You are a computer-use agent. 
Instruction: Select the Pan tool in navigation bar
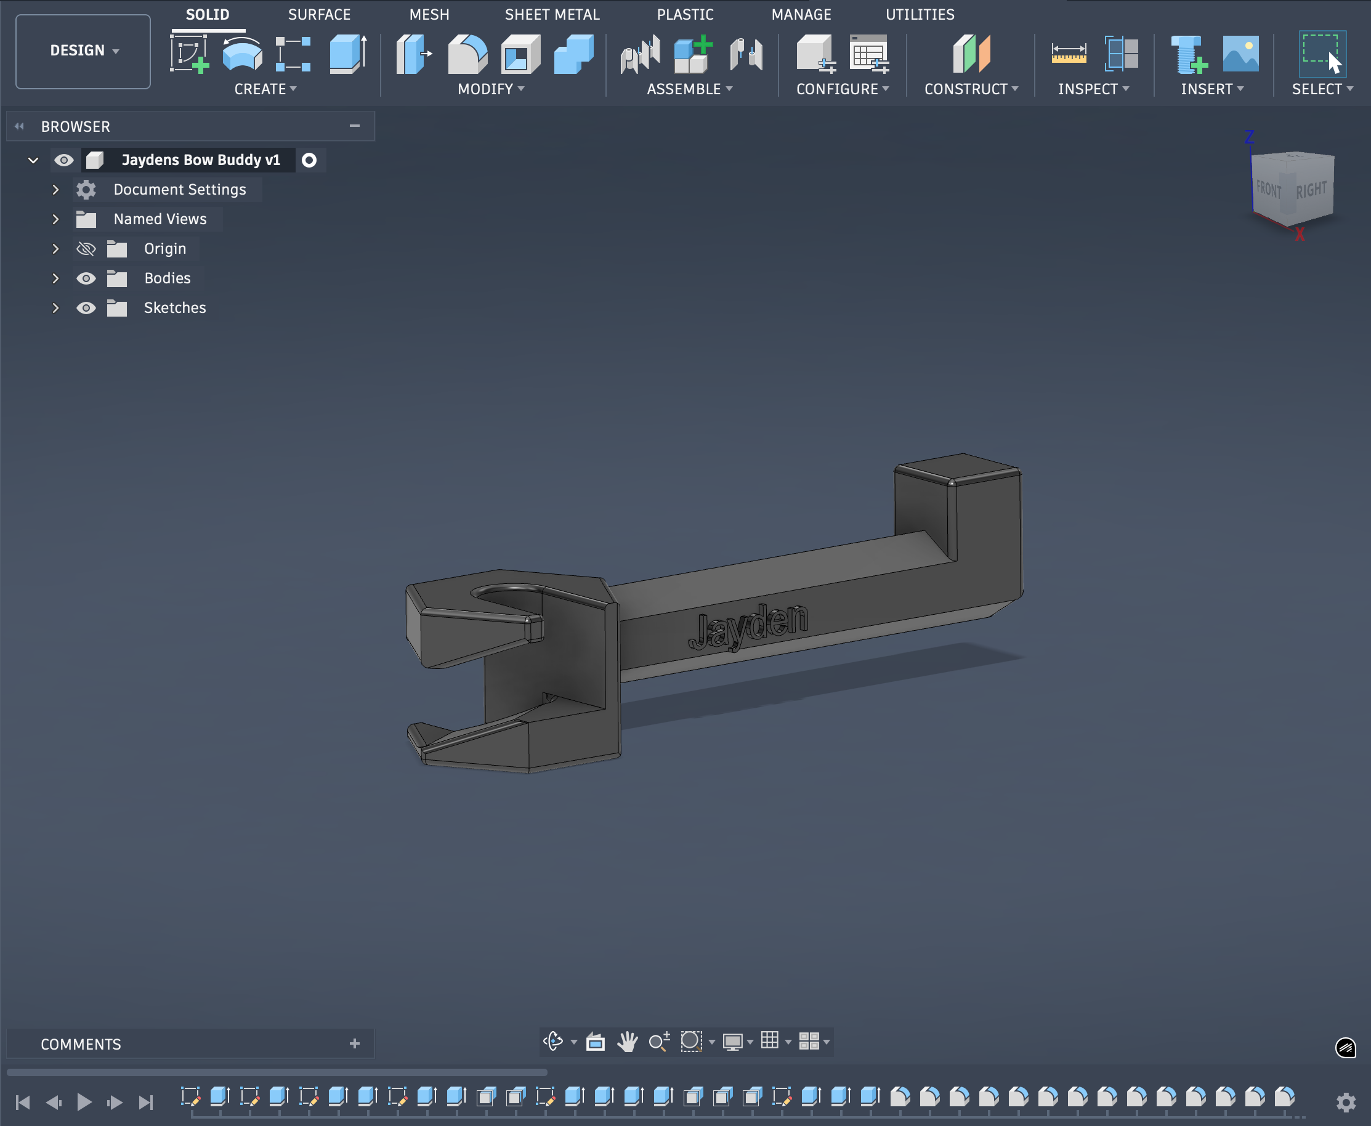tap(627, 1042)
